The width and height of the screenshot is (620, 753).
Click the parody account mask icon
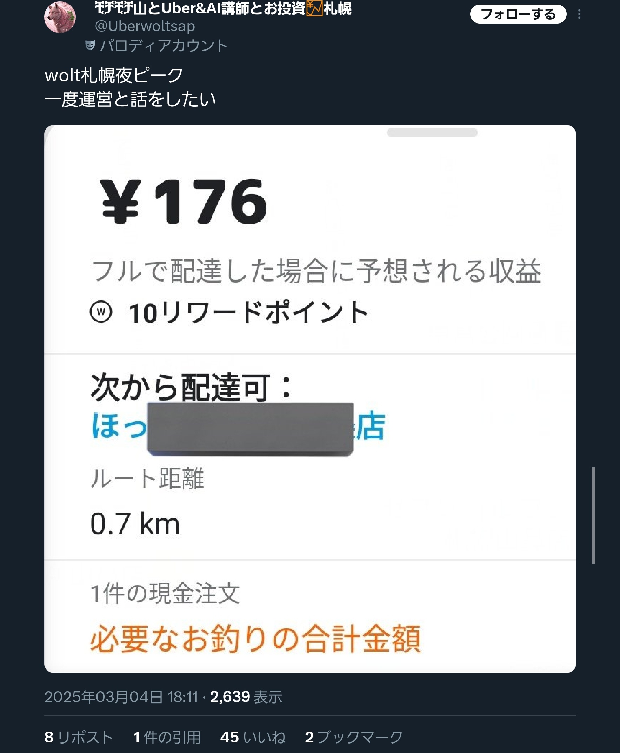[x=90, y=45]
